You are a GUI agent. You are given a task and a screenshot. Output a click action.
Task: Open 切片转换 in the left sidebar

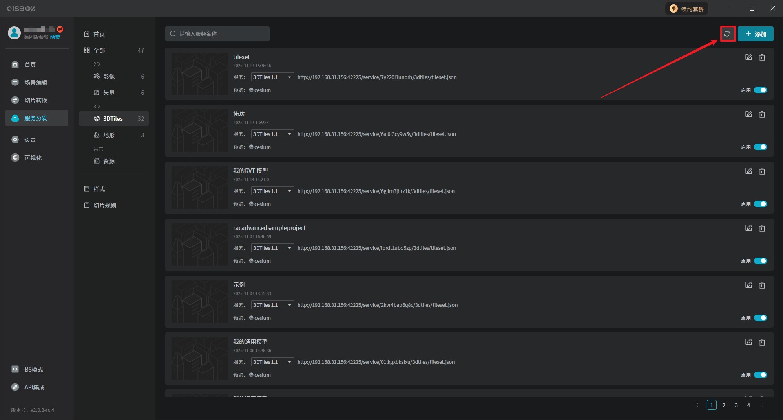pos(36,101)
